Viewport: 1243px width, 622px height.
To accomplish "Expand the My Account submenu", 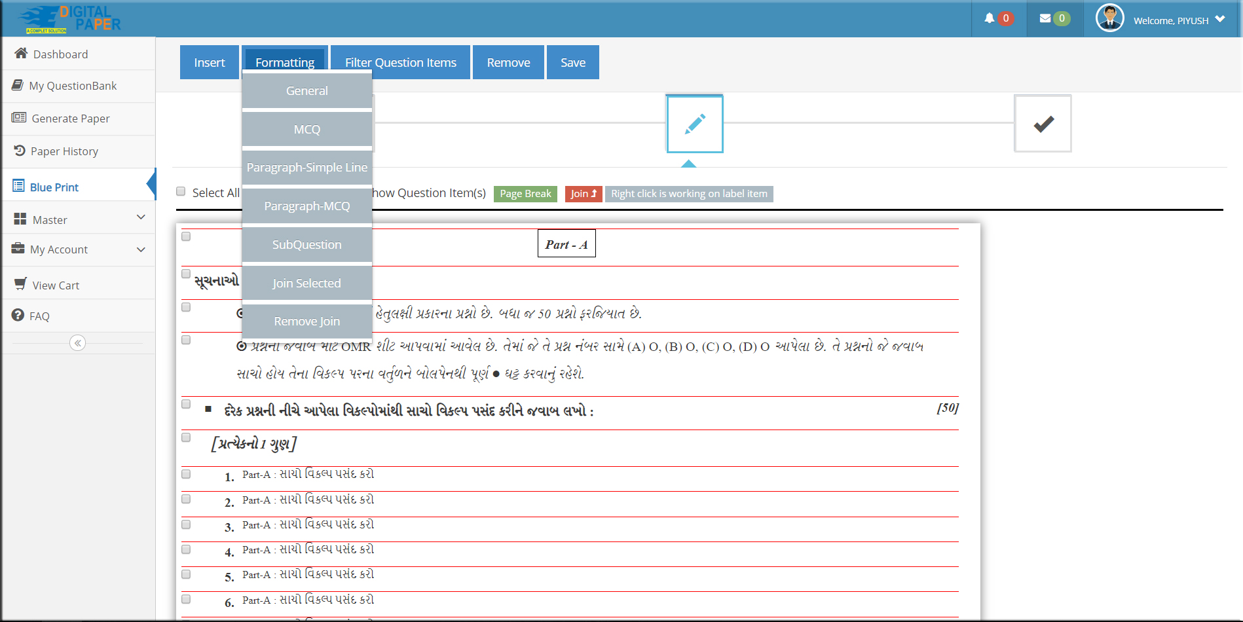I will pyautogui.click(x=79, y=249).
